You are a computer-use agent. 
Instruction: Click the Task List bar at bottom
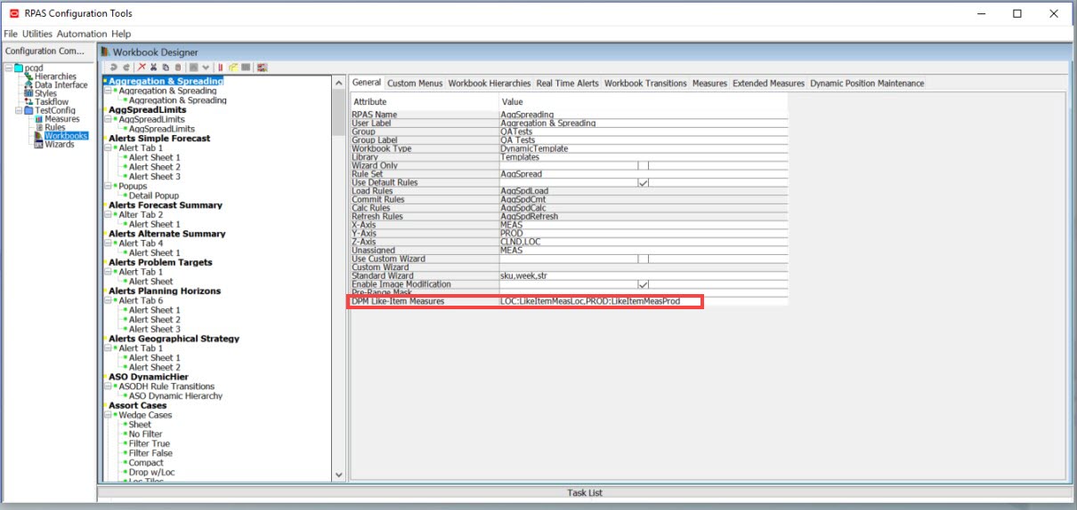(585, 492)
